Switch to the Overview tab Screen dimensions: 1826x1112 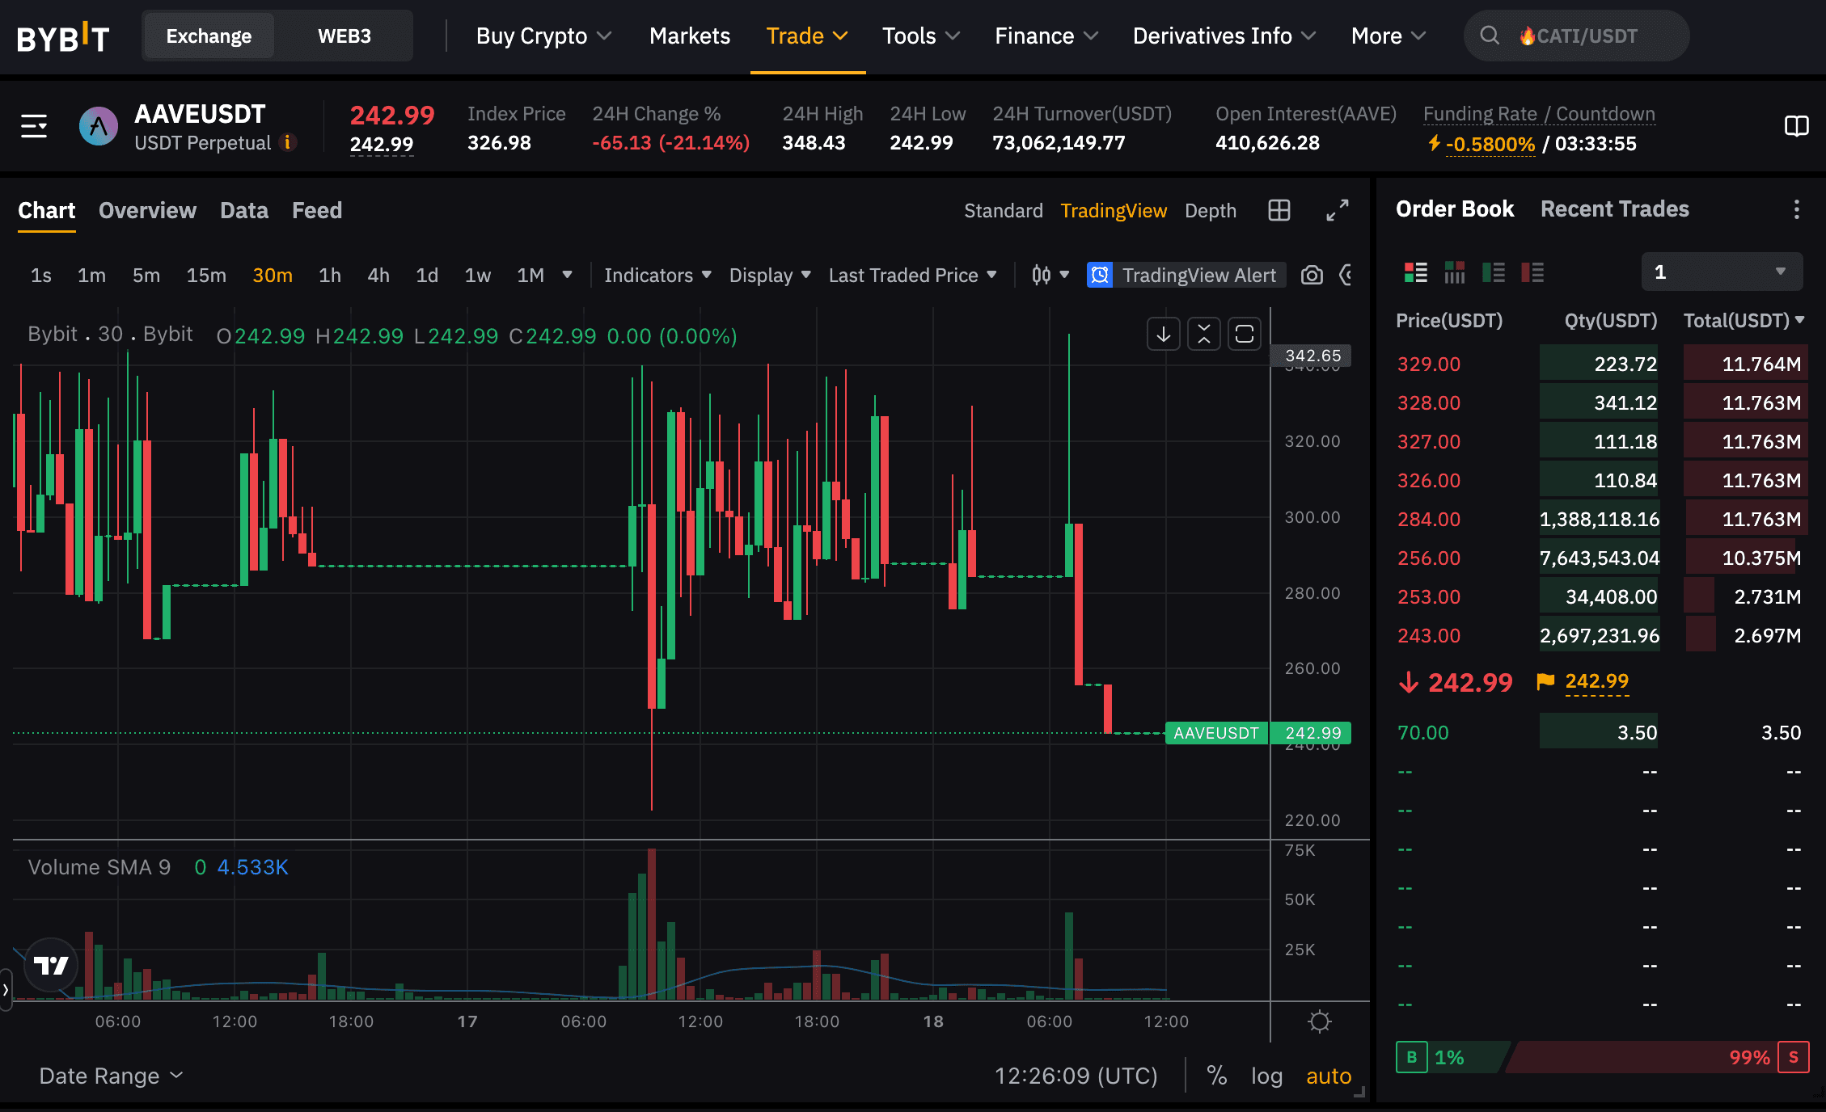147,210
